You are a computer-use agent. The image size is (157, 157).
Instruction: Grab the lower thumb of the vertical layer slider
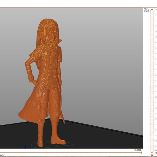pyautogui.click(x=152, y=152)
